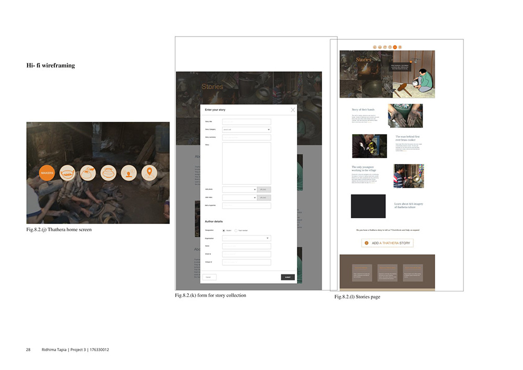Image resolution: width=523 pixels, height=370 pixels.
Task: Click the Add a Thathera Story button
Action: coord(388,243)
